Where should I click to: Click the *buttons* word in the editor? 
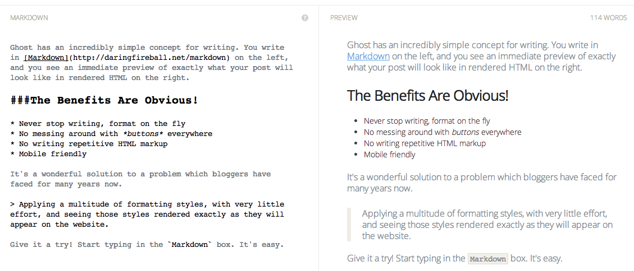[142, 134]
